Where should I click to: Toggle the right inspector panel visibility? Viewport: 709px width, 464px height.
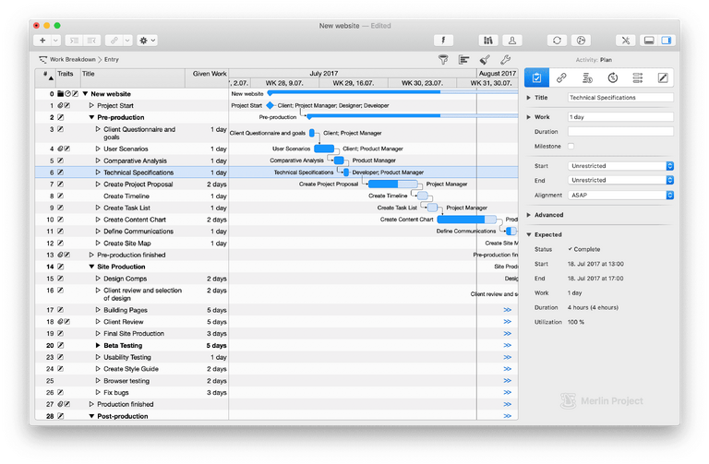[667, 41]
